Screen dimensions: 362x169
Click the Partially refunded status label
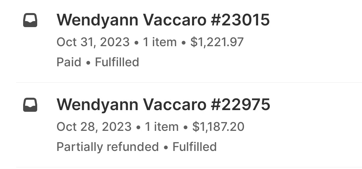pos(108,147)
